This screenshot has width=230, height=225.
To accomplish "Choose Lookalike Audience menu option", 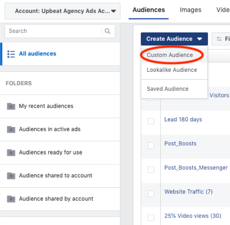I will coord(172,70).
